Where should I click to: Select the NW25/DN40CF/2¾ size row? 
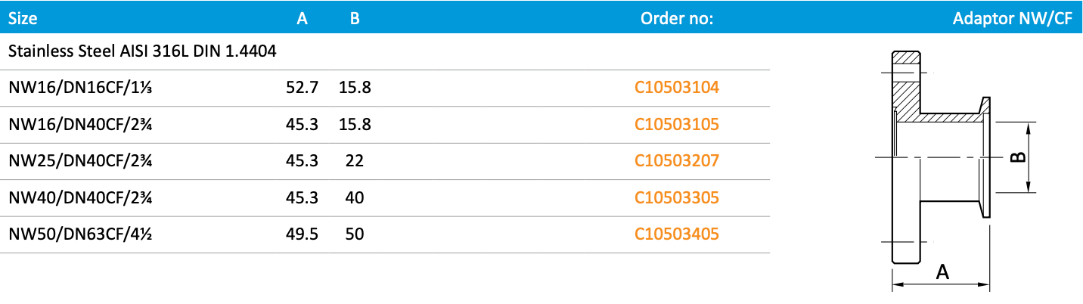click(x=81, y=160)
